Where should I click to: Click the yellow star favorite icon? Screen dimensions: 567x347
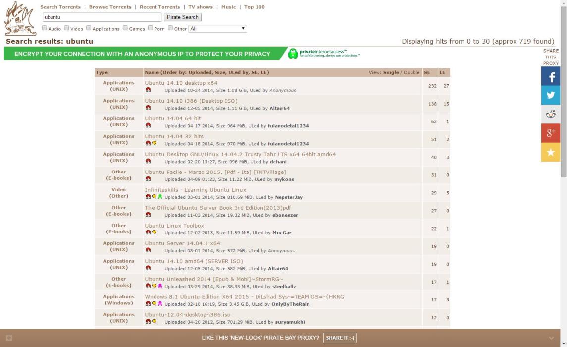(550, 152)
